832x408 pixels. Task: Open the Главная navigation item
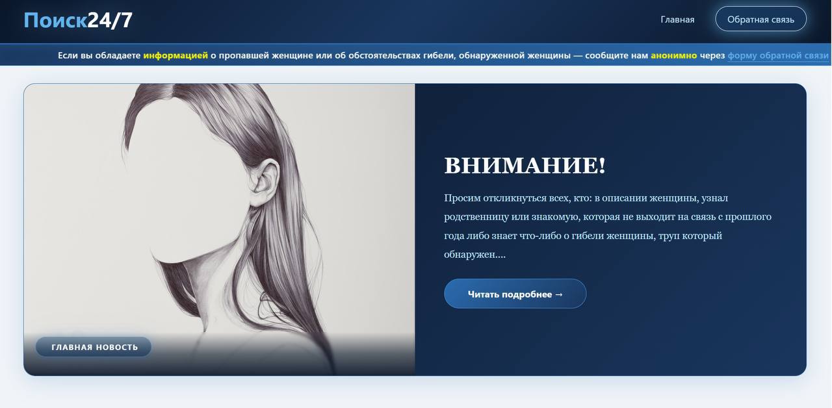click(x=677, y=19)
